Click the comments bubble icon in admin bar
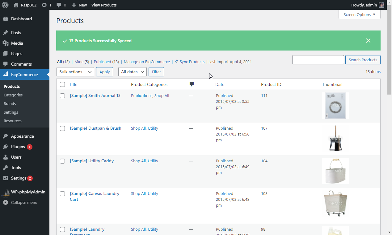 click(x=59, y=5)
